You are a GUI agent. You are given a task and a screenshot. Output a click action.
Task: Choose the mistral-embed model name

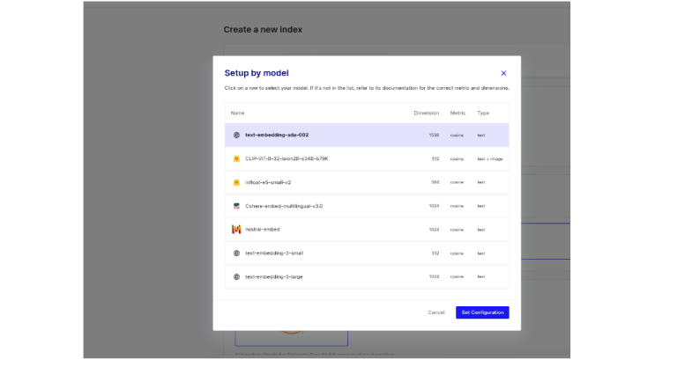262,230
